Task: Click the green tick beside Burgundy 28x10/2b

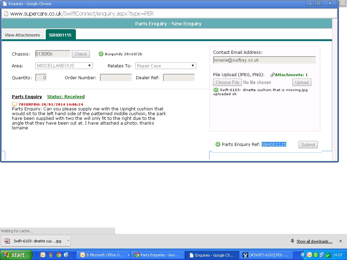Action: [101, 54]
